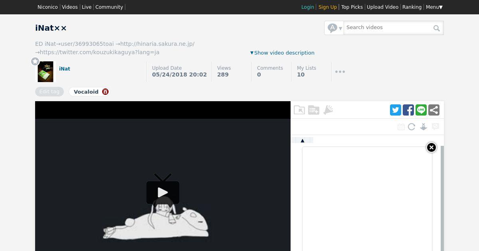Click the comment filter bubble icon

tap(435, 126)
